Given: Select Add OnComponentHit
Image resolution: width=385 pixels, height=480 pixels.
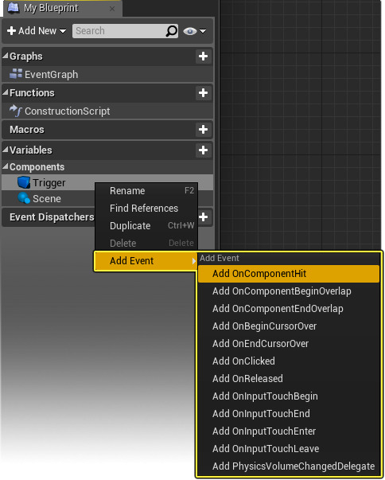Looking at the screenshot, I should pos(289,274).
